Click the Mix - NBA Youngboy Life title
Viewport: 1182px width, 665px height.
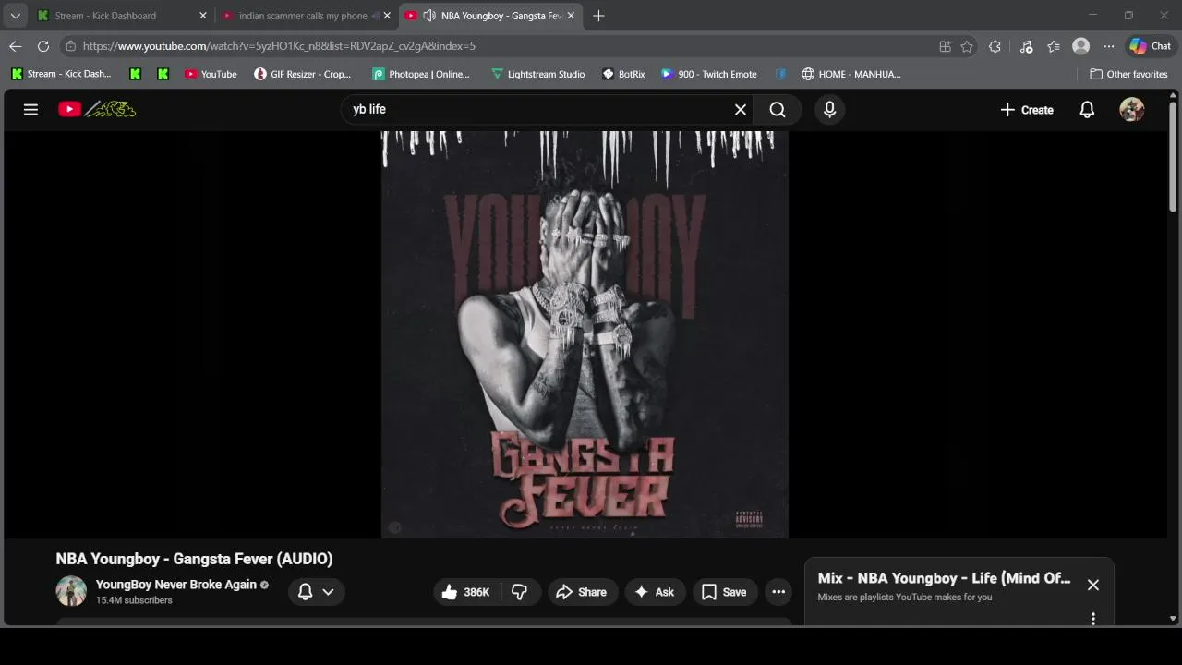pyautogui.click(x=944, y=578)
